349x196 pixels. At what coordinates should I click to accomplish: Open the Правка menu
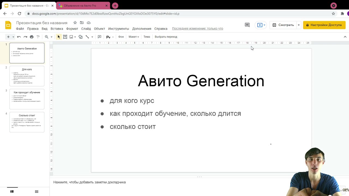coord(33,29)
